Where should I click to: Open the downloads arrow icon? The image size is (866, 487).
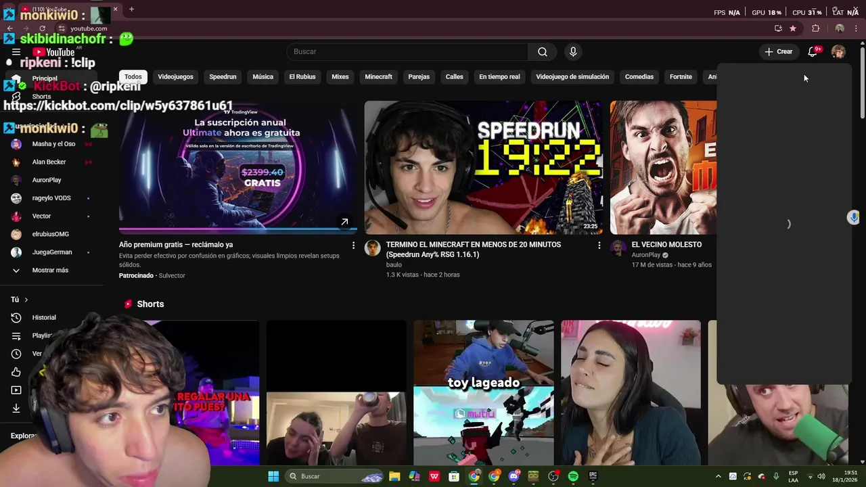(16, 409)
